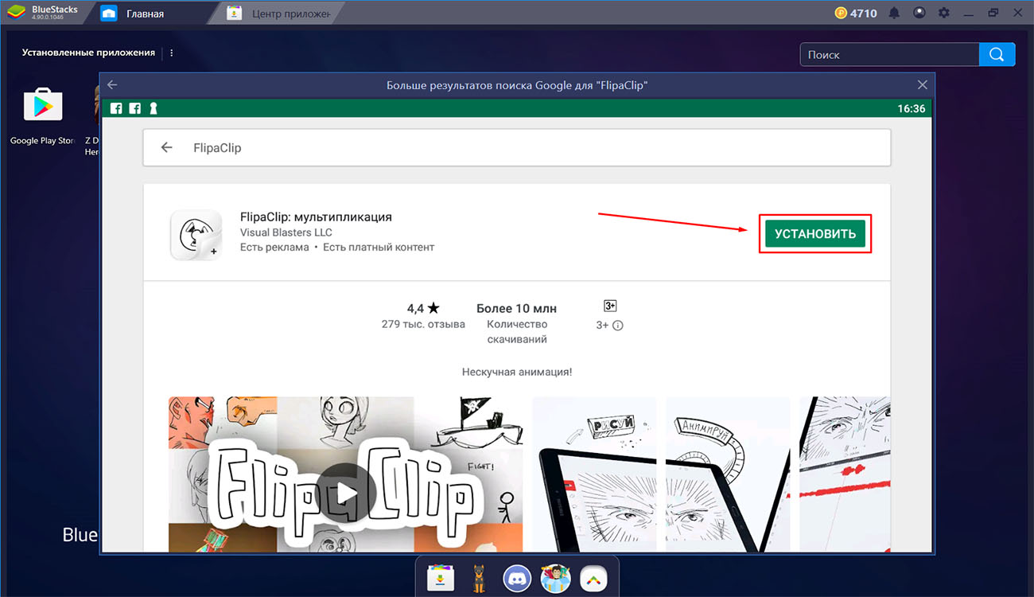The width and height of the screenshot is (1034, 597).
Task: Open the notifications bell
Action: coord(894,13)
